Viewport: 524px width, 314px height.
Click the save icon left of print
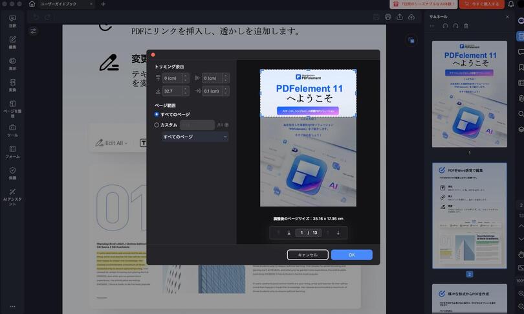(x=377, y=17)
